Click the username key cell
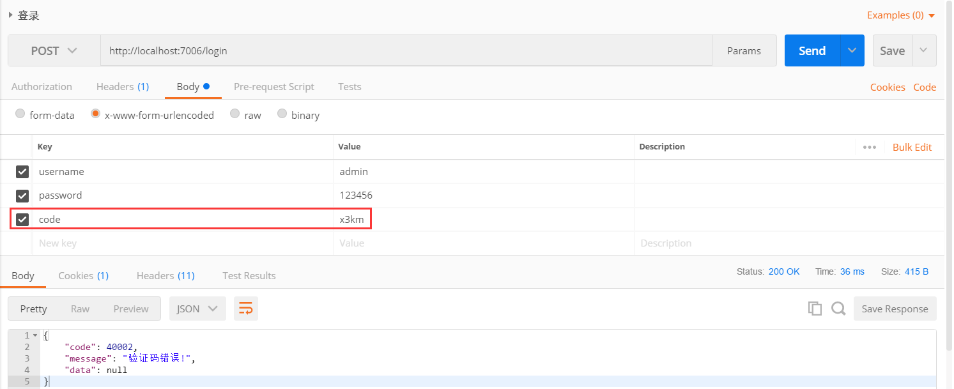The height and width of the screenshot is (389, 954). 183,172
